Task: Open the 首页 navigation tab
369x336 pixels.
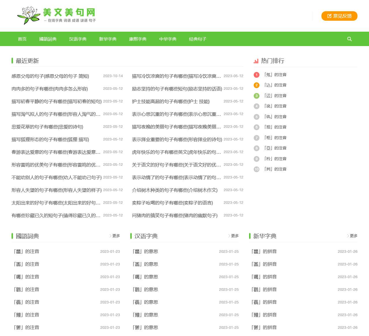Action: [22, 39]
